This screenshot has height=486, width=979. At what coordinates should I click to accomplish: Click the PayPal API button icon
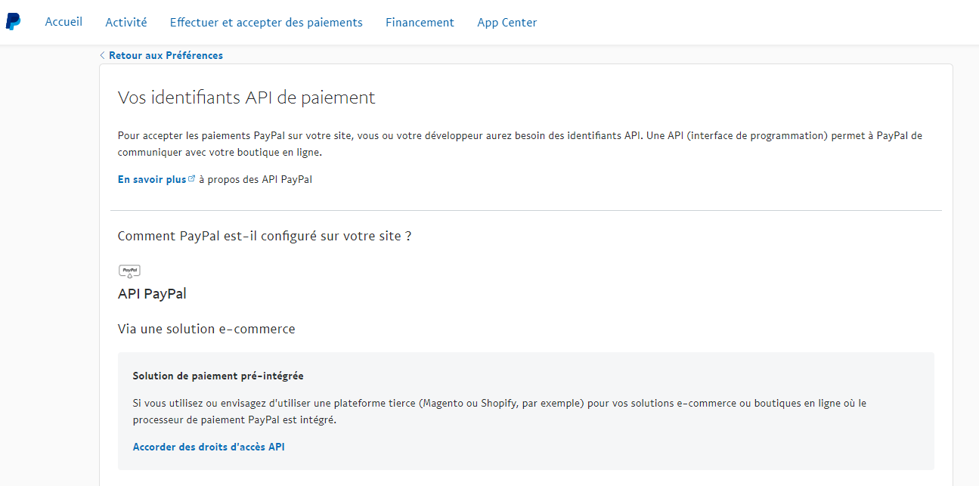pyautogui.click(x=129, y=271)
